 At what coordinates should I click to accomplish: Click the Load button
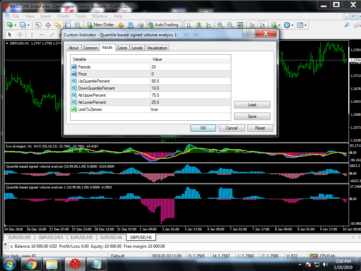(x=252, y=105)
